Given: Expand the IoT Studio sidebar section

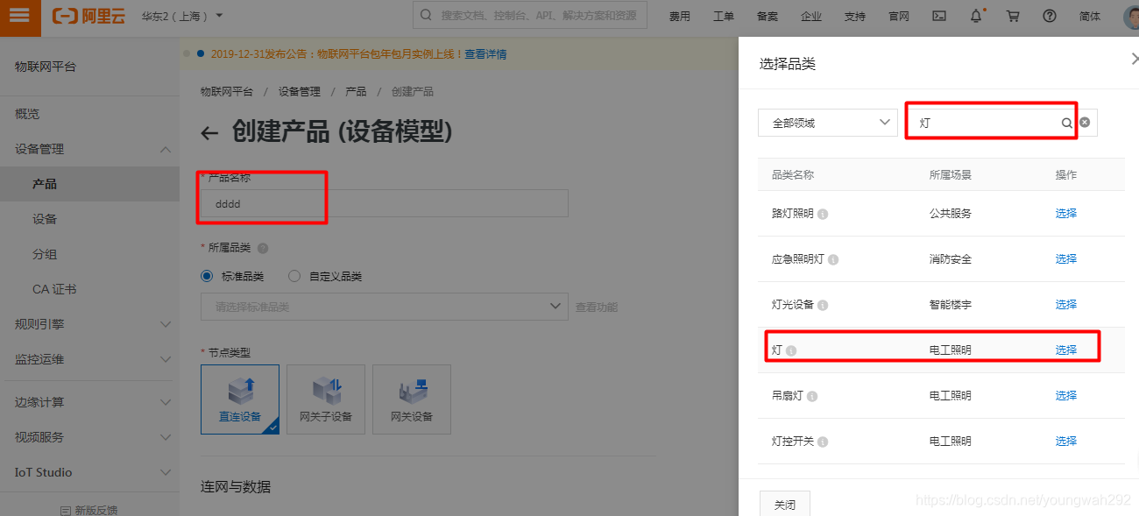Looking at the screenshot, I should [x=89, y=472].
